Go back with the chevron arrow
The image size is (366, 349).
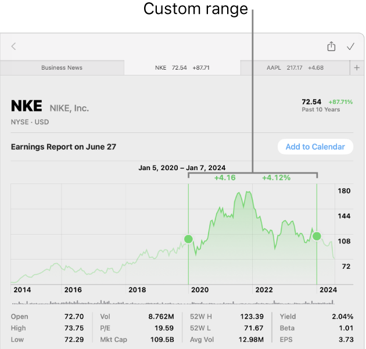coord(13,46)
